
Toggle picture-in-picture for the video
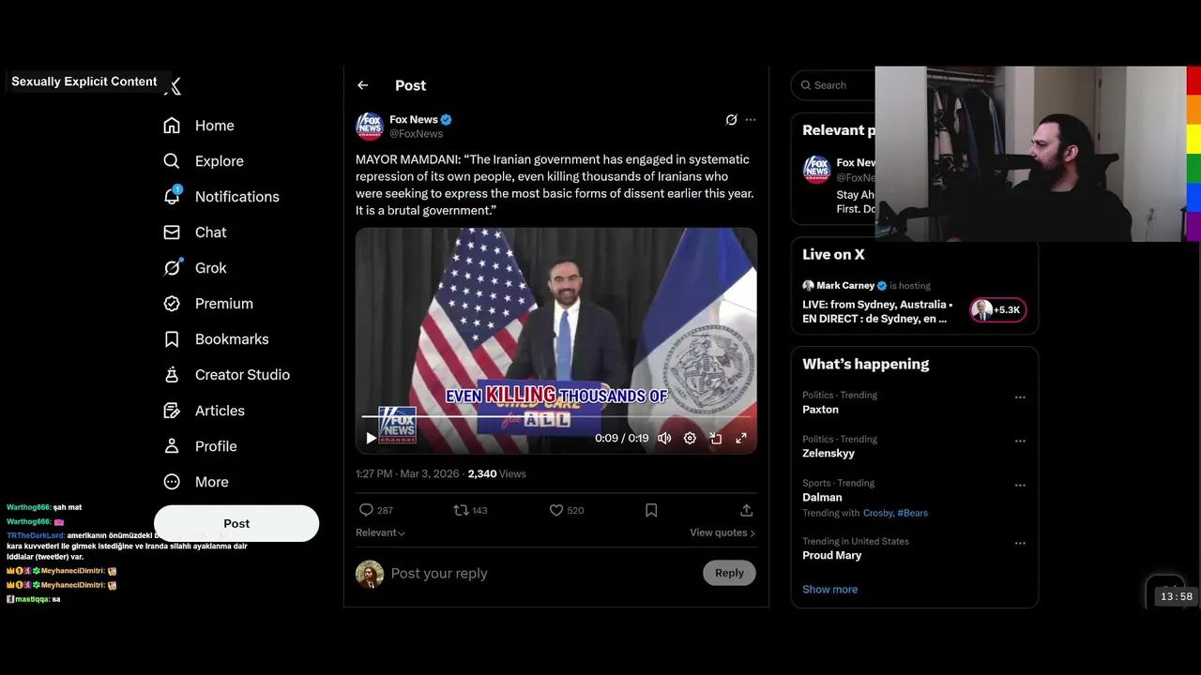pyautogui.click(x=715, y=438)
